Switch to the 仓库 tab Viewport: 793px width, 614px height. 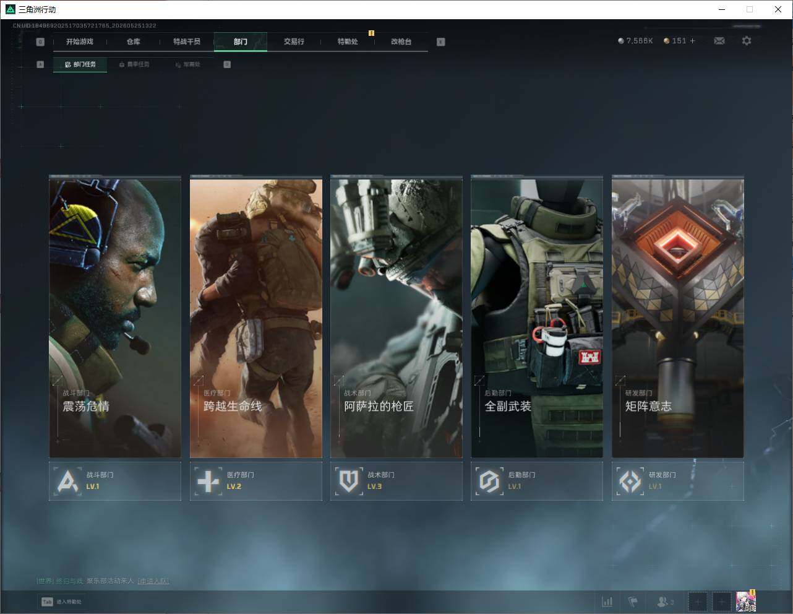(x=134, y=41)
